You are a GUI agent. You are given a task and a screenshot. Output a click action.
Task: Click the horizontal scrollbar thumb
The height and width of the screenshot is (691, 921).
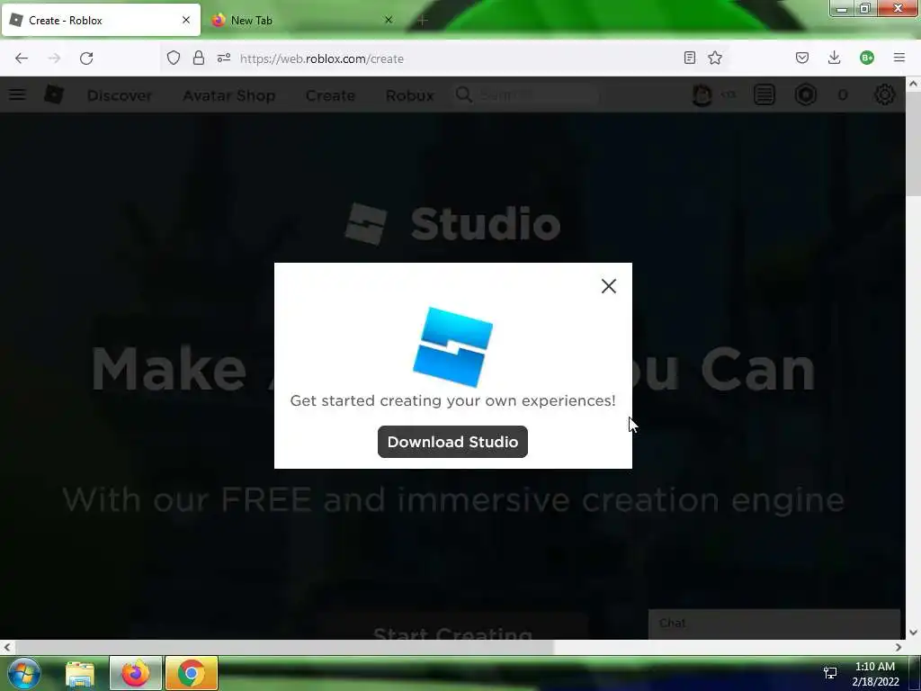[x=283, y=647]
